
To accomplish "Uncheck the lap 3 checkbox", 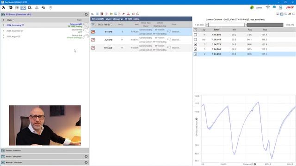I will 195,44.
